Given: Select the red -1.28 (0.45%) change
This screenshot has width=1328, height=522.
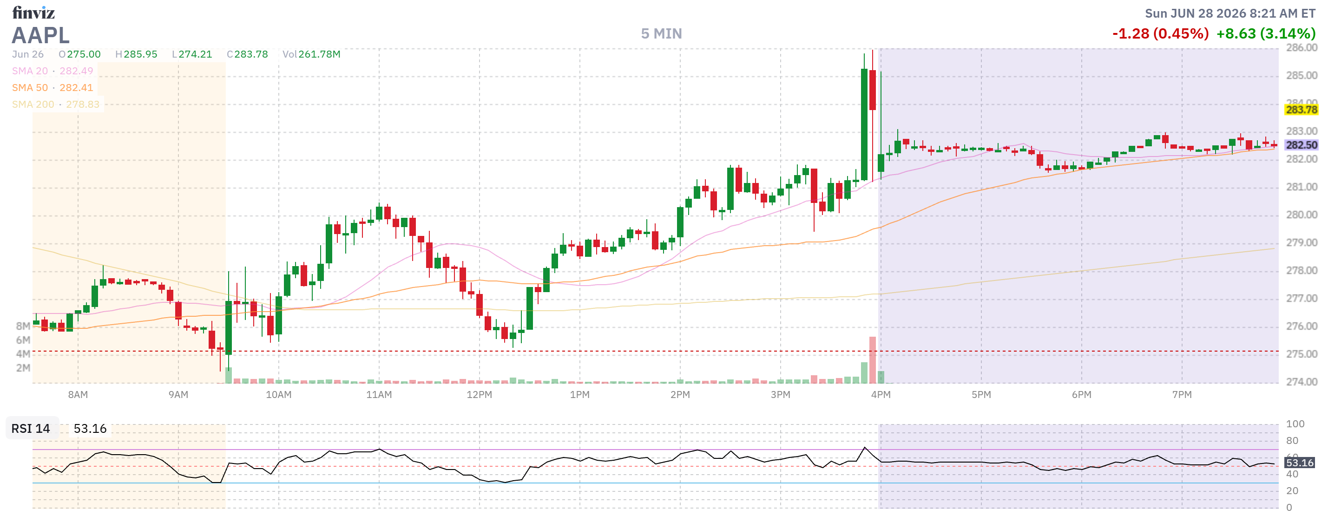Looking at the screenshot, I should pos(1160,34).
